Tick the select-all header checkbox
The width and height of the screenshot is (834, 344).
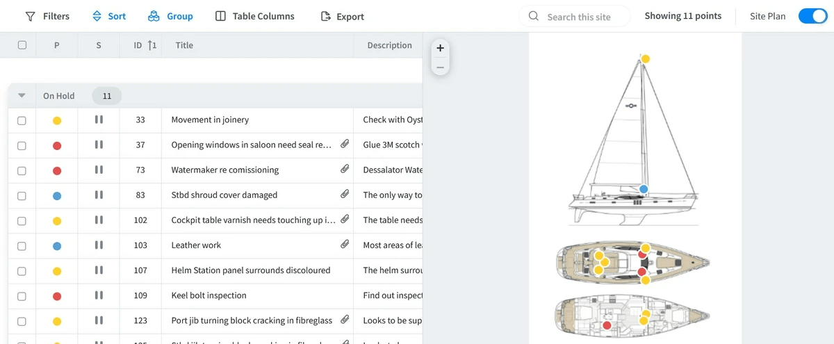[x=22, y=45]
